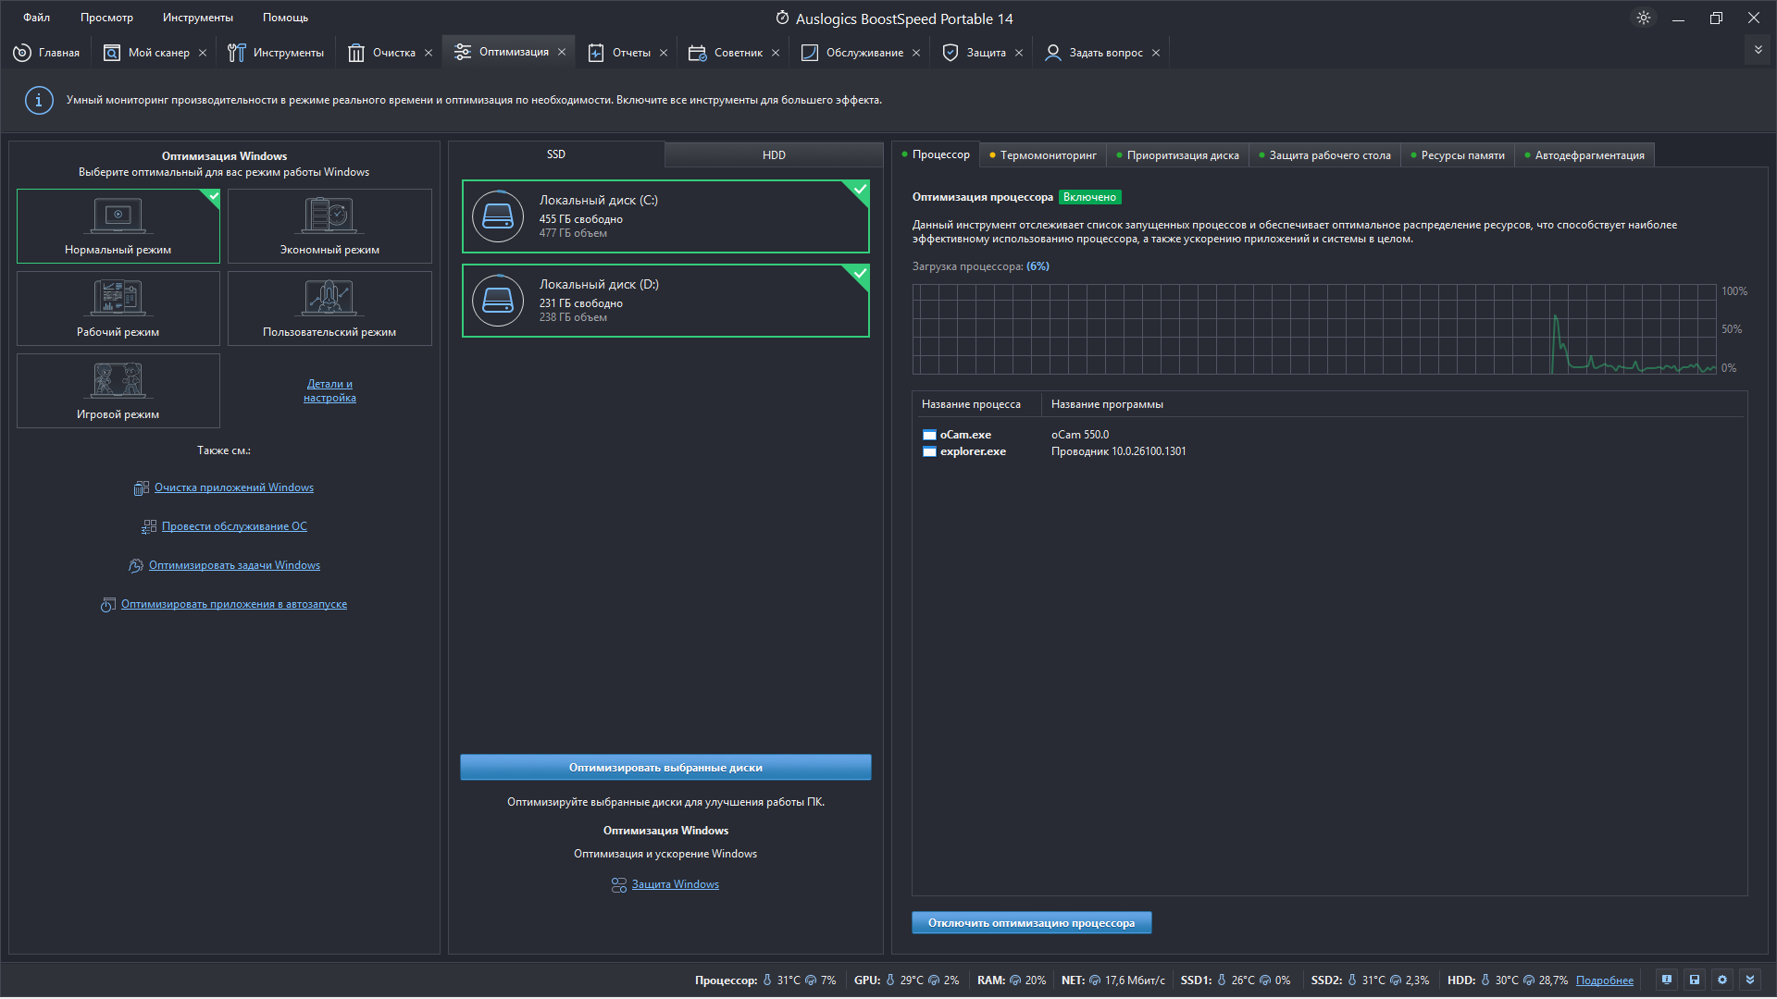Image resolution: width=1777 pixels, height=999 pixels.
Task: Open the Просмотр menu
Action: (x=106, y=18)
